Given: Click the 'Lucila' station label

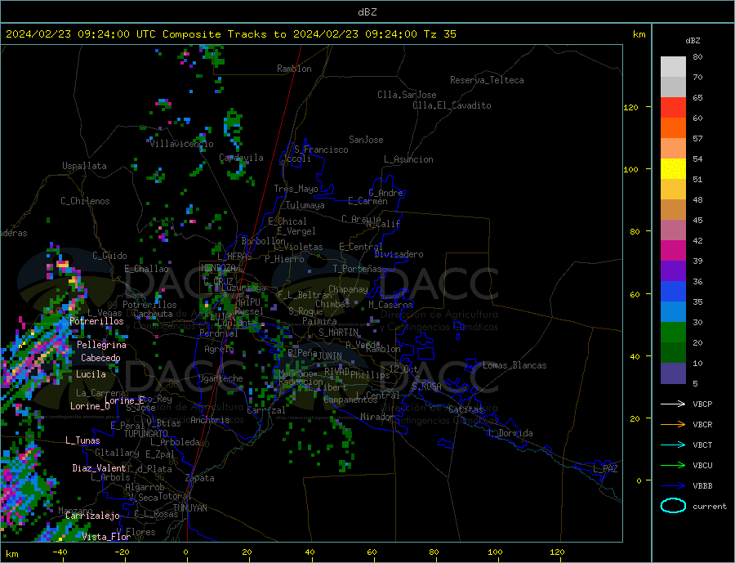Looking at the screenshot, I should pyautogui.click(x=91, y=374).
